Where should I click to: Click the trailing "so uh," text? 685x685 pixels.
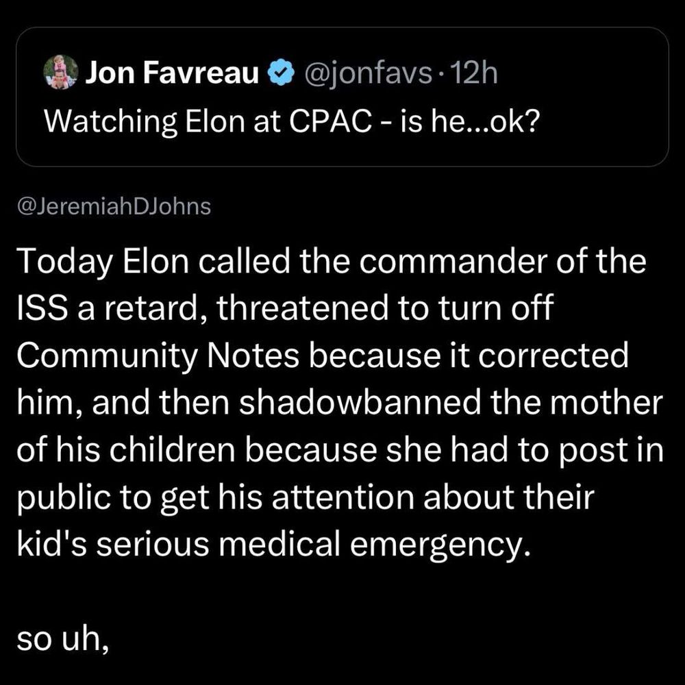point(62,640)
